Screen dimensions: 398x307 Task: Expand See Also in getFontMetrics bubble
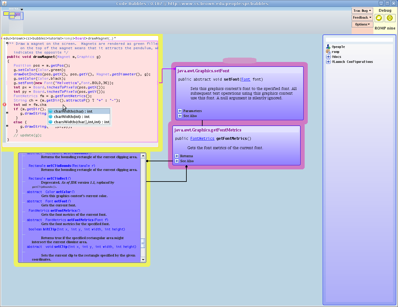point(177,161)
